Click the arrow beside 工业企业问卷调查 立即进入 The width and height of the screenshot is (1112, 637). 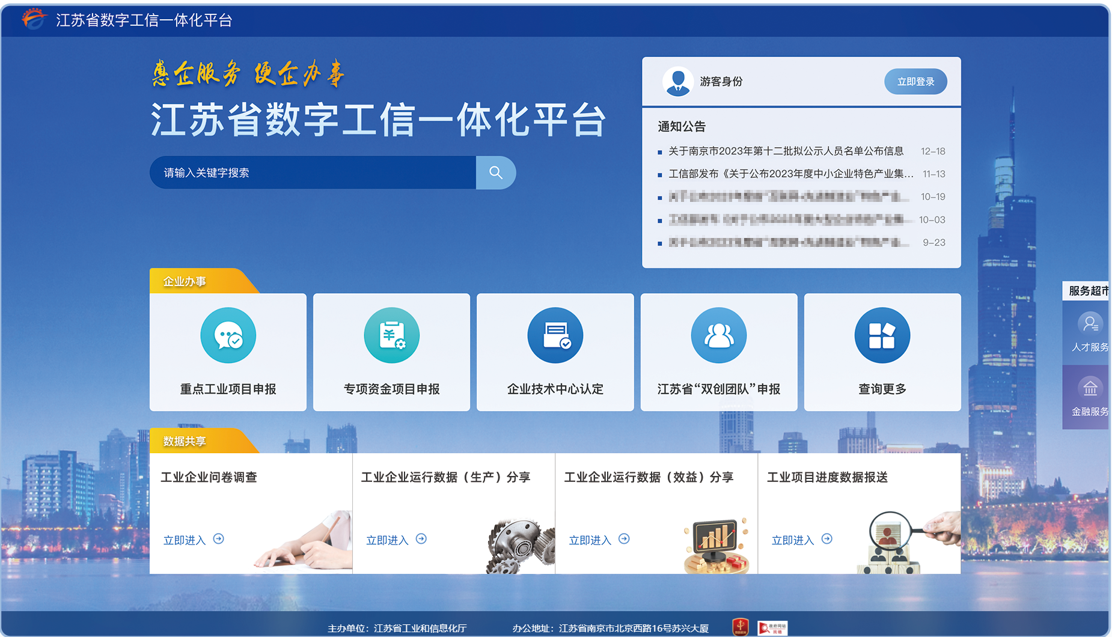click(x=220, y=539)
